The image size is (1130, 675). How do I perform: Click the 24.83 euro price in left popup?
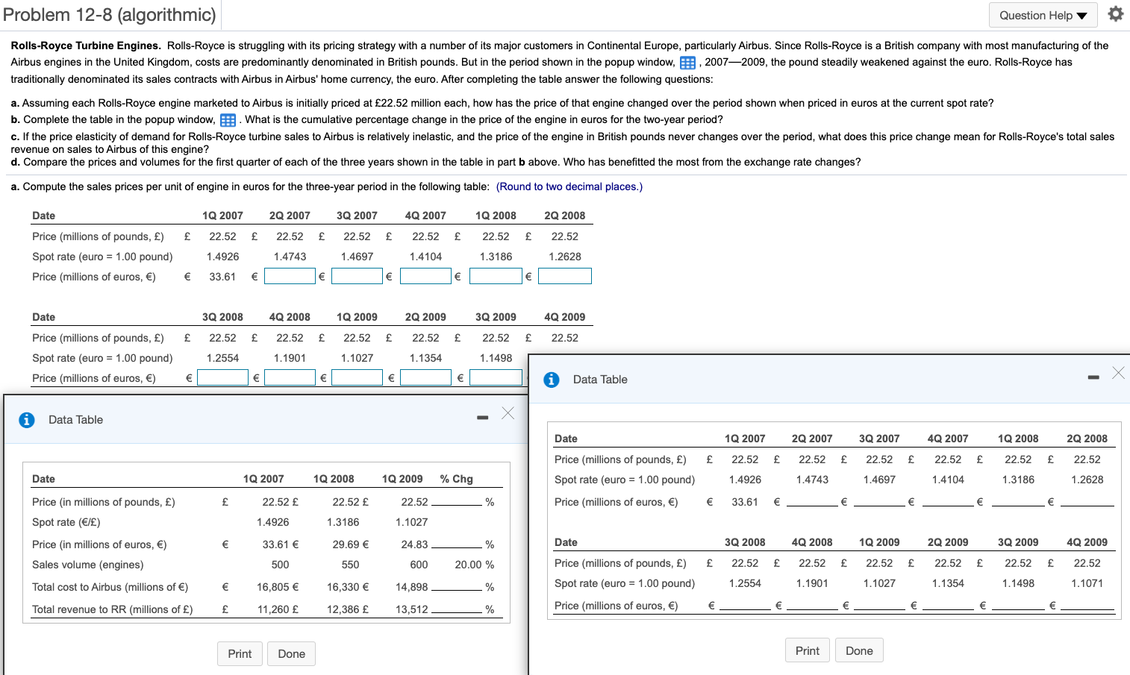point(415,544)
